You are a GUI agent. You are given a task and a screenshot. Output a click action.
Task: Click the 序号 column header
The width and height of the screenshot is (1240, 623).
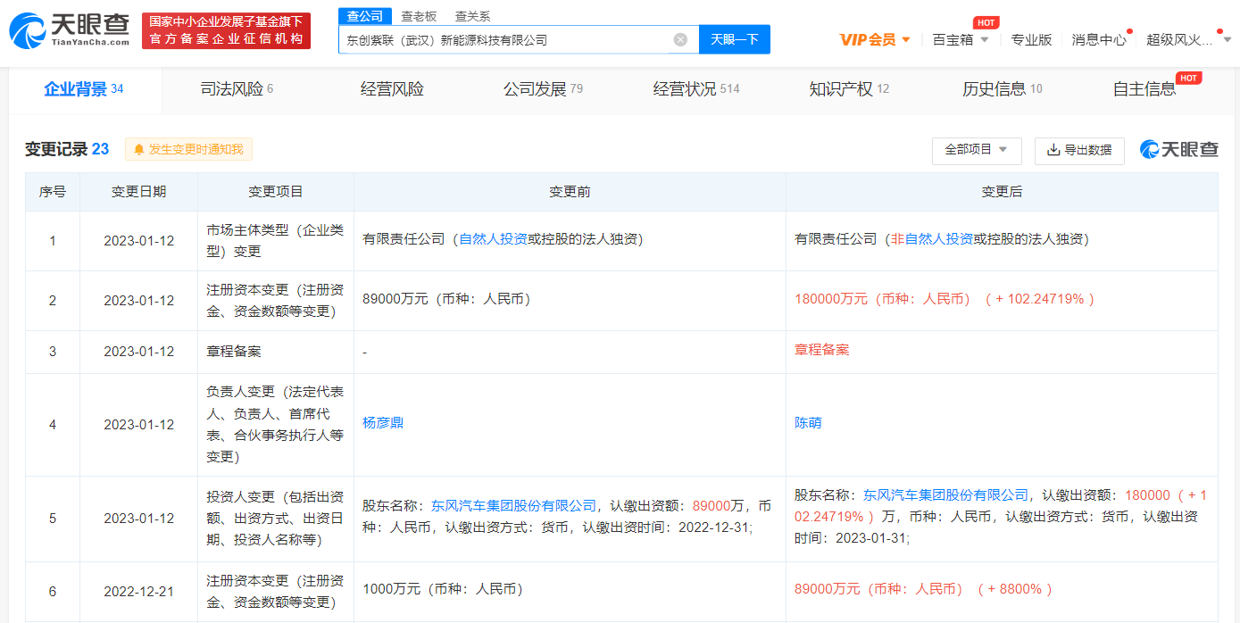coord(53,192)
